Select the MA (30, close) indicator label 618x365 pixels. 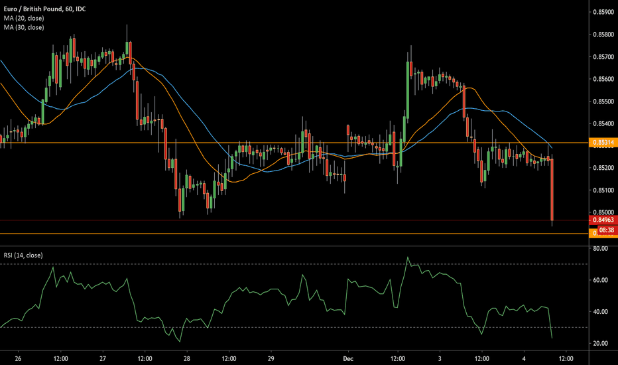(23, 27)
